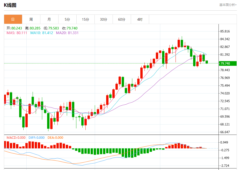Click the 85.816 price axis label
The image size is (240, 170).
point(225,31)
